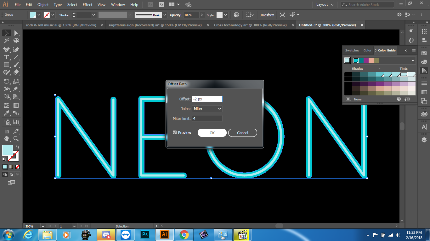Viewport: 430px width, 241px height.
Task: Cancel the Offset Path dialog
Action: 242,133
